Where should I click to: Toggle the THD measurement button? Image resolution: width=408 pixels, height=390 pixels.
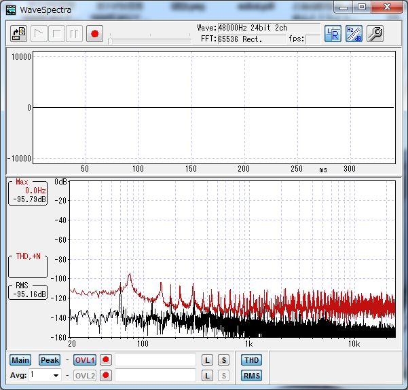click(251, 360)
